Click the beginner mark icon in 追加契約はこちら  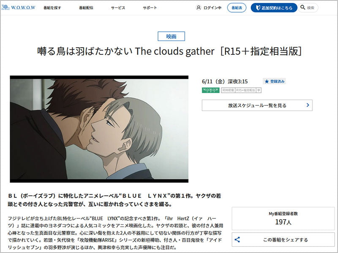coord(258,8)
